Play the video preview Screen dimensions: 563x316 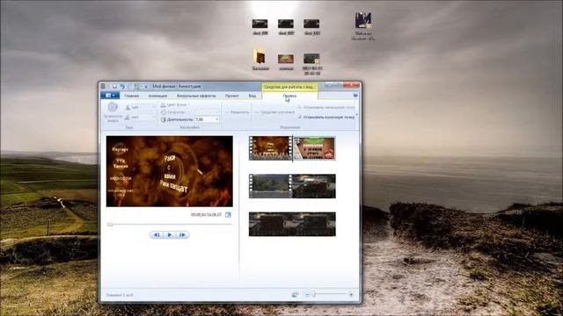[x=170, y=234]
